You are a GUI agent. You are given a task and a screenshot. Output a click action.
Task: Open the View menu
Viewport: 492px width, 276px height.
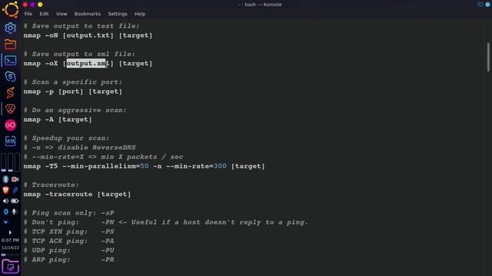(61, 14)
